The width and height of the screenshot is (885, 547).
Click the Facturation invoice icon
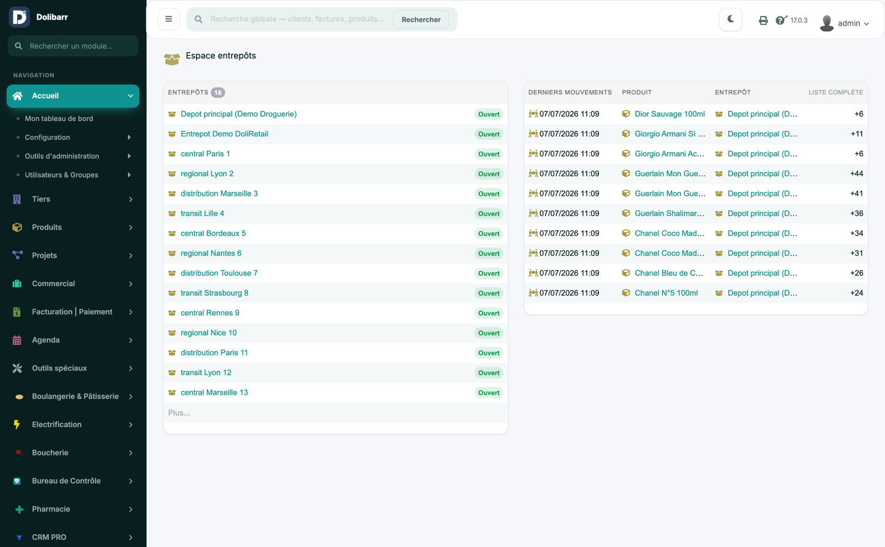(17, 312)
